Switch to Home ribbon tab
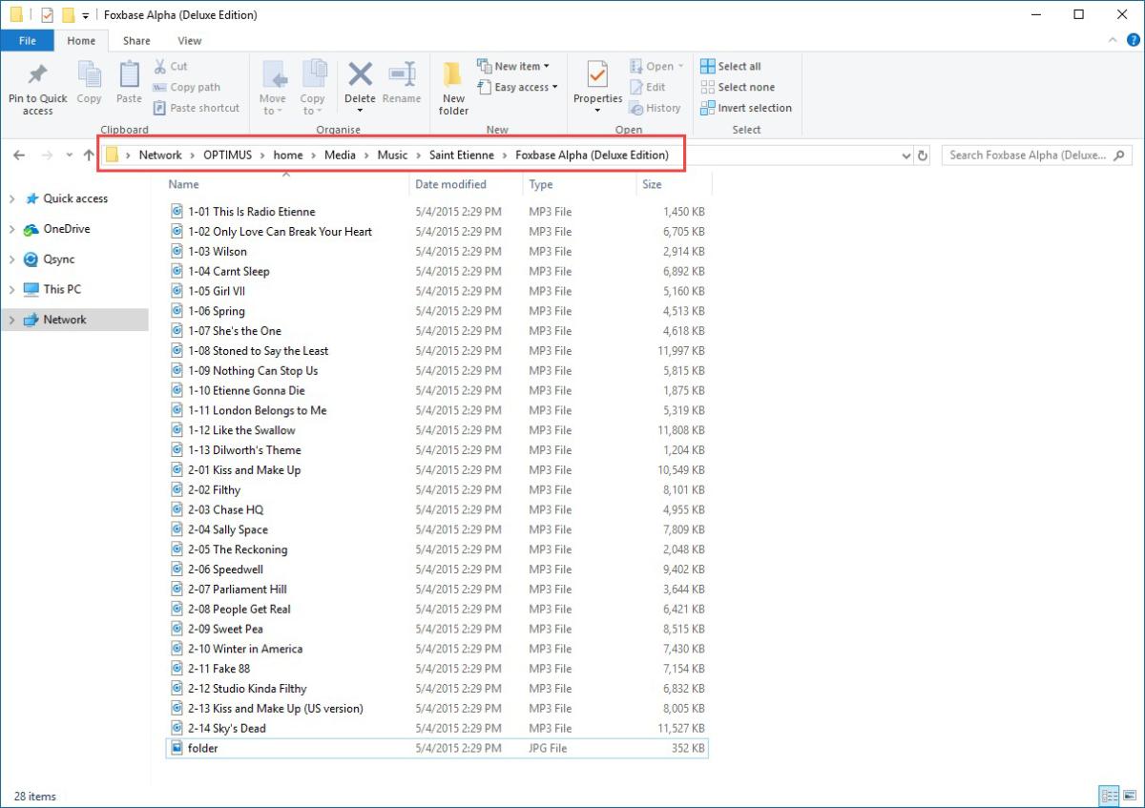1145x808 pixels. 81,41
